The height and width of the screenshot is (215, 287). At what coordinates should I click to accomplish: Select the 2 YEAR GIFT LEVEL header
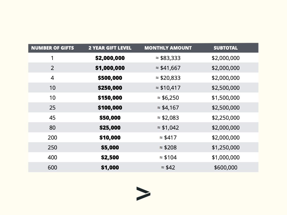click(x=110, y=48)
